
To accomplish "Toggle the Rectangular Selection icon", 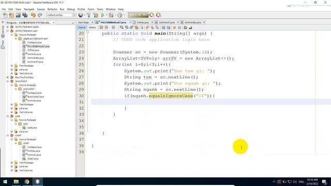I will coord(141,27).
